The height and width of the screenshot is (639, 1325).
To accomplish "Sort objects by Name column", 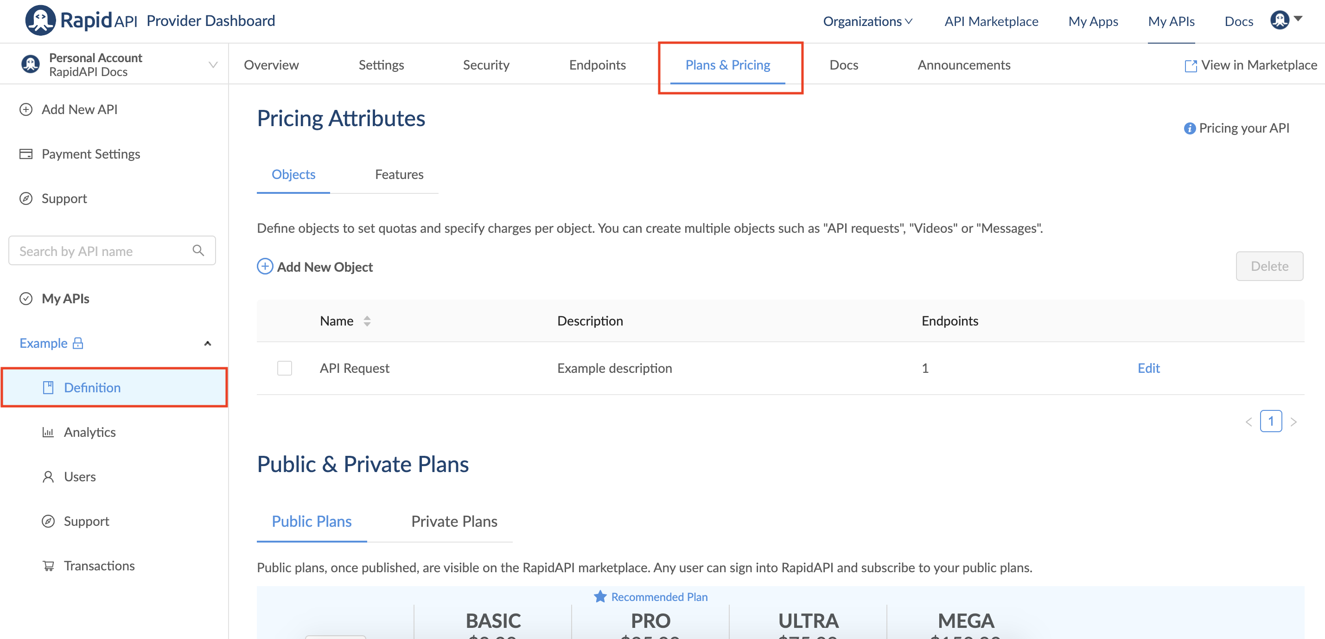I will 367,321.
